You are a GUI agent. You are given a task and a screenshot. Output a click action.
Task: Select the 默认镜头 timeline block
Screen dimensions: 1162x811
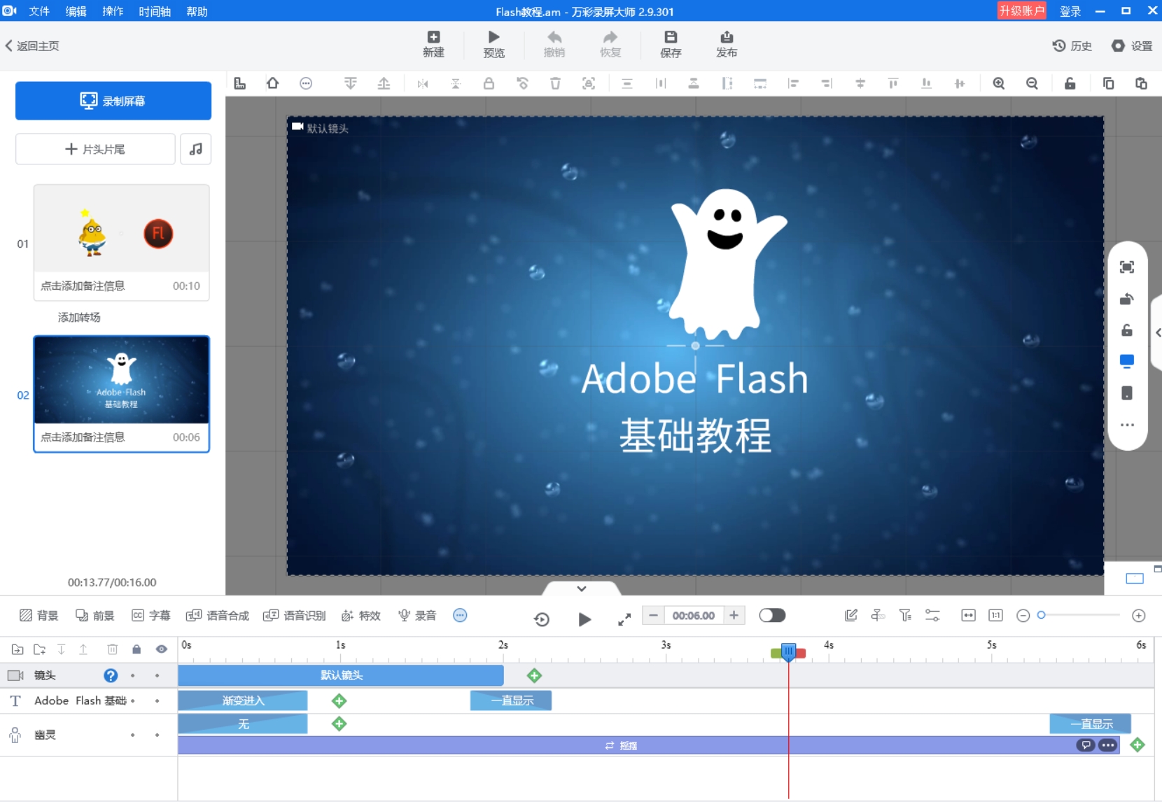pos(341,675)
